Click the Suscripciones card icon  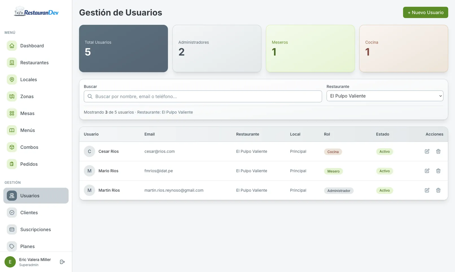pyautogui.click(x=12, y=229)
